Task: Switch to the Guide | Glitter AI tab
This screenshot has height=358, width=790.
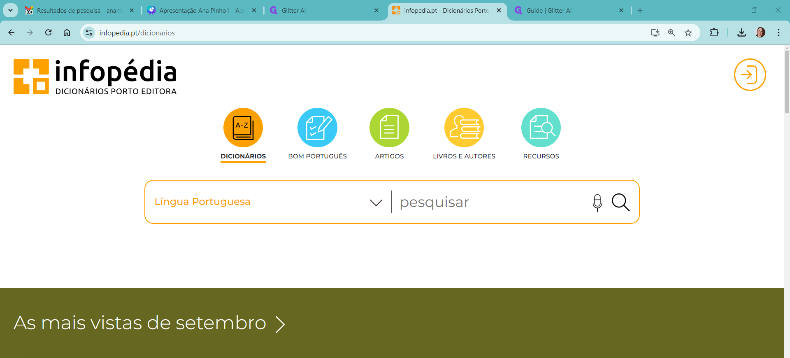Action: tap(568, 11)
